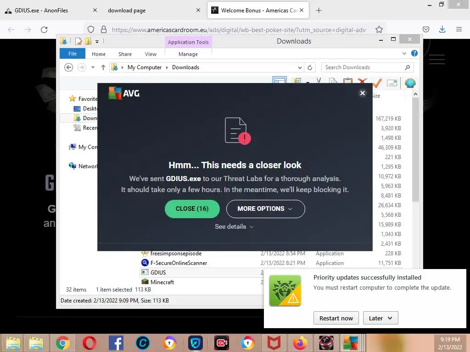
Task: Go up one folder level in explorer
Action: pyautogui.click(x=103, y=67)
